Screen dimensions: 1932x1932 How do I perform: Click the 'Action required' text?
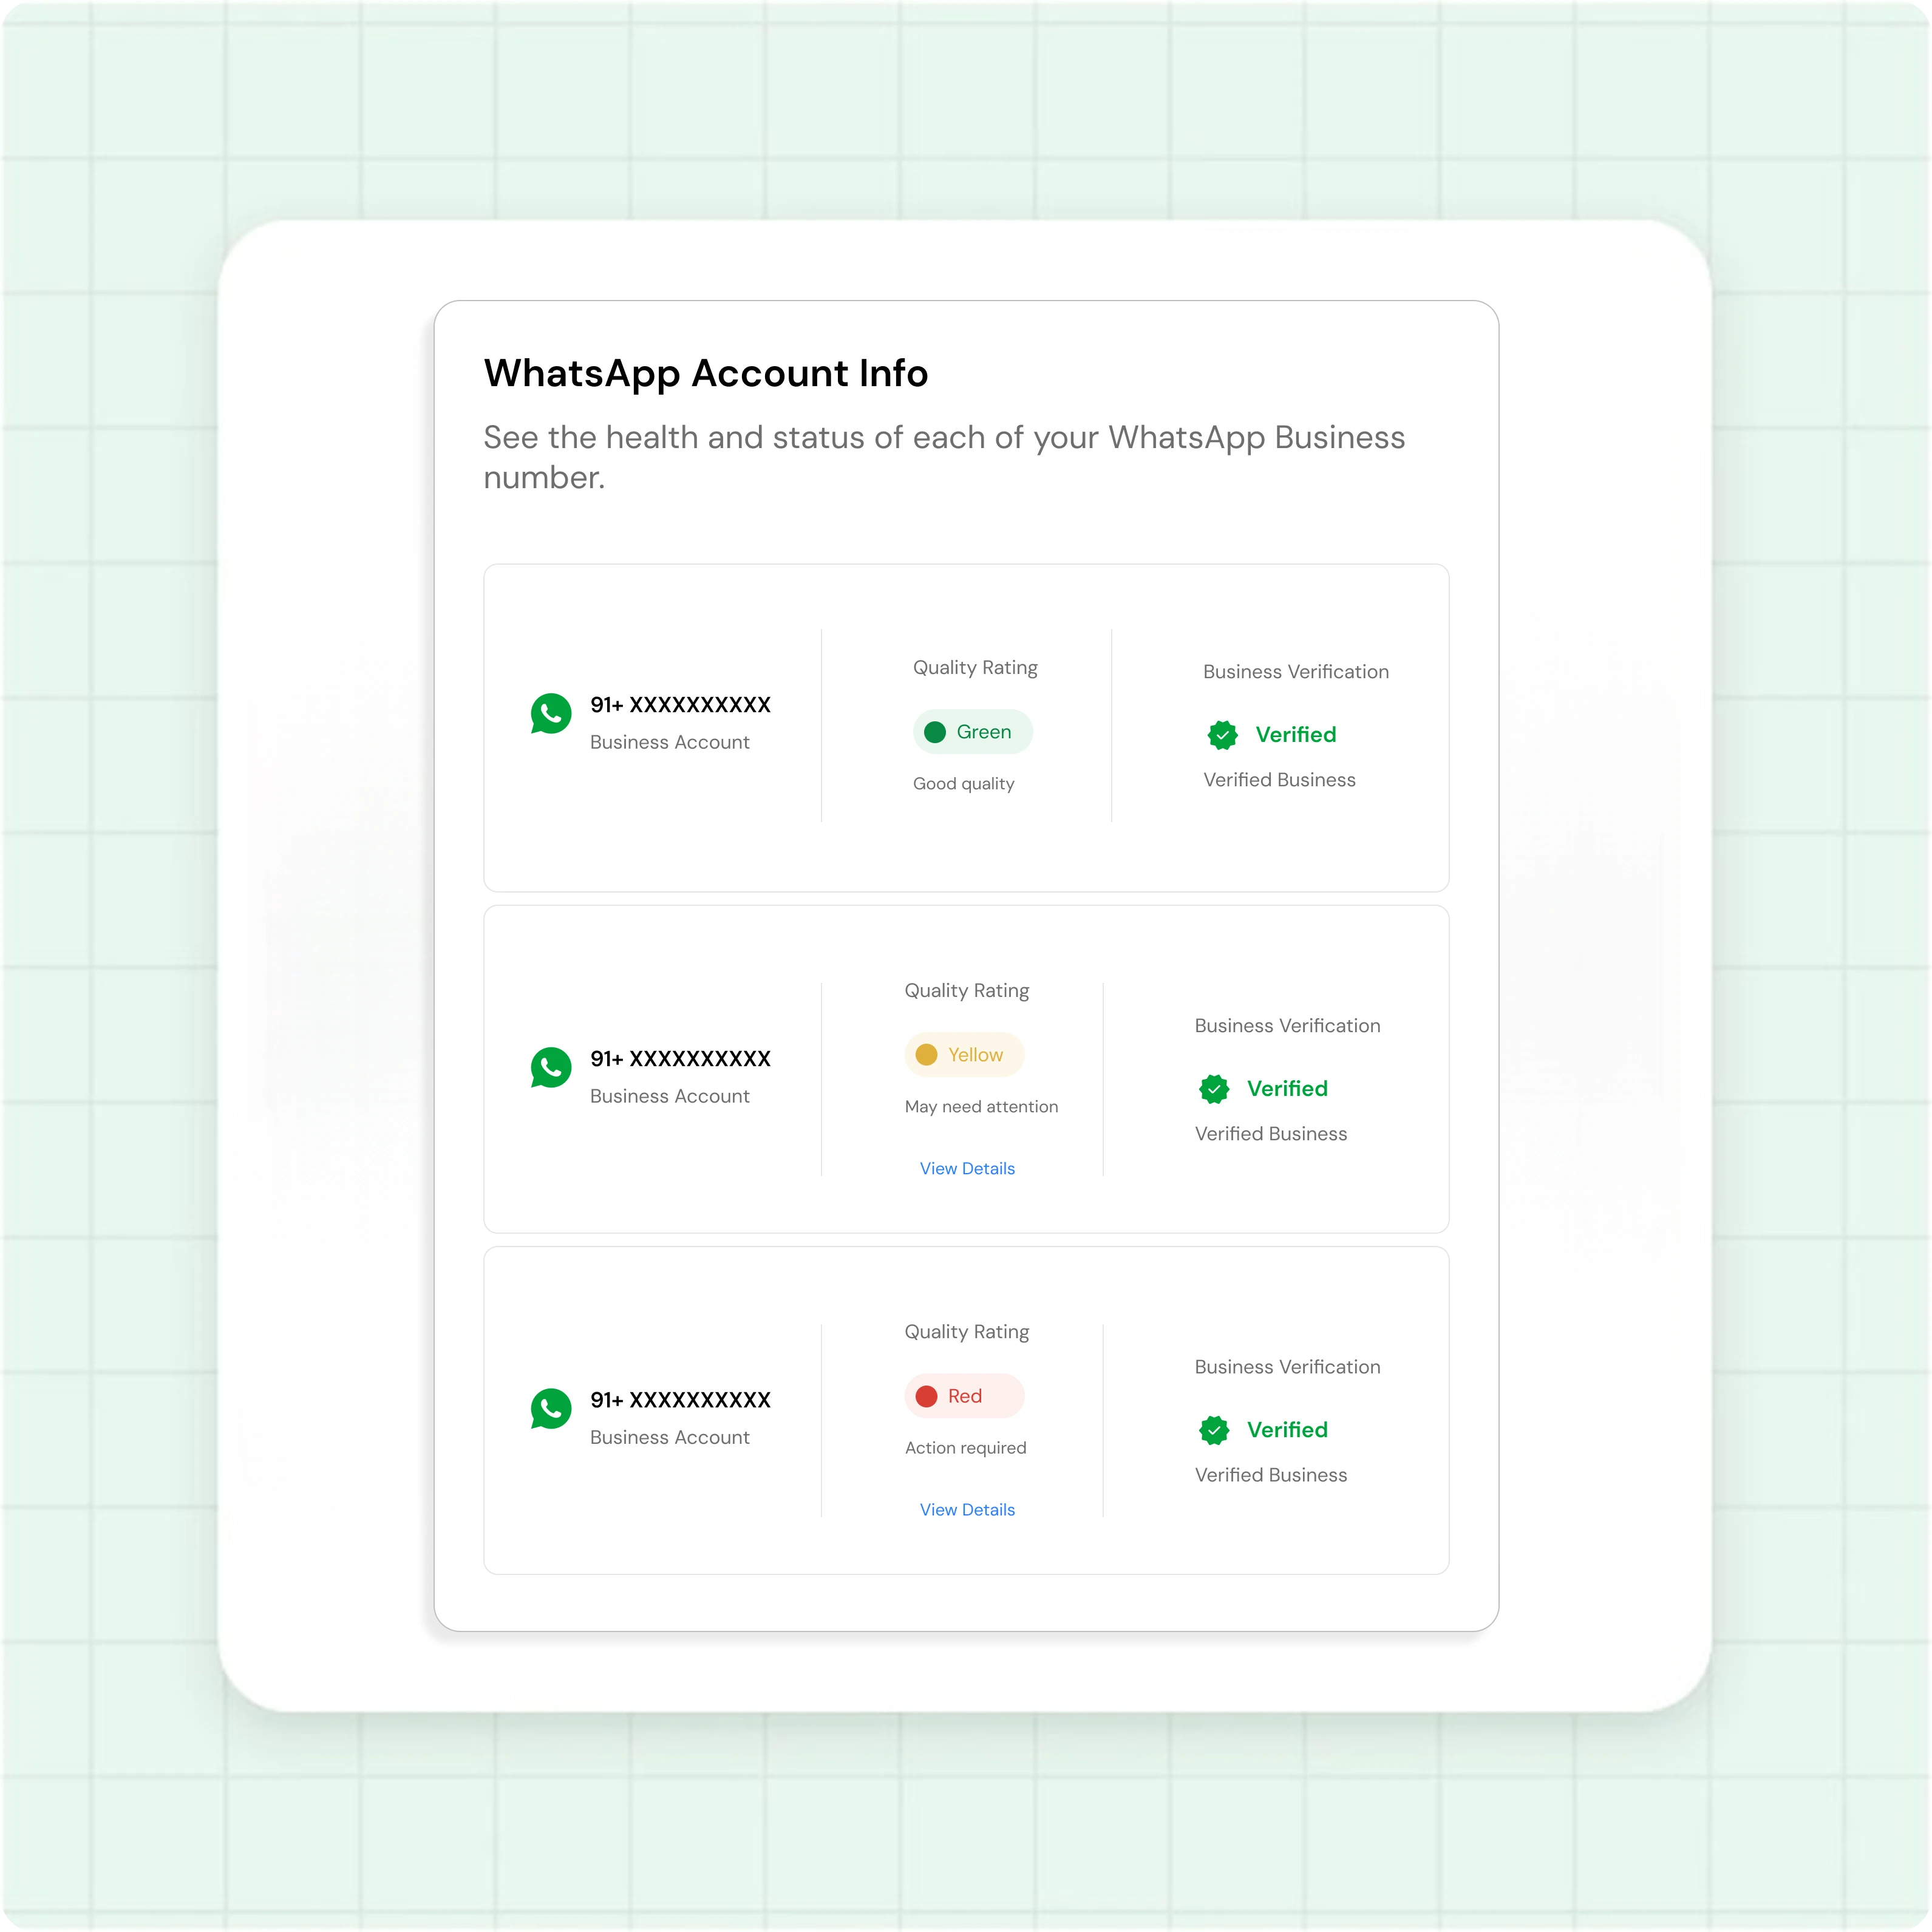pyautogui.click(x=966, y=1448)
